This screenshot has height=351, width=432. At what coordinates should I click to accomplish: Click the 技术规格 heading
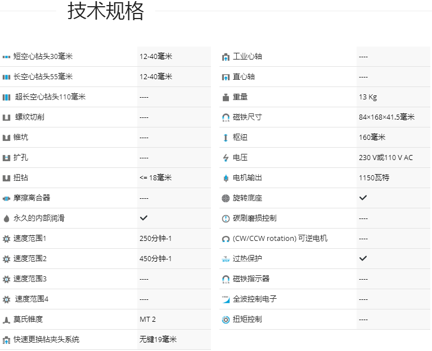(106, 11)
